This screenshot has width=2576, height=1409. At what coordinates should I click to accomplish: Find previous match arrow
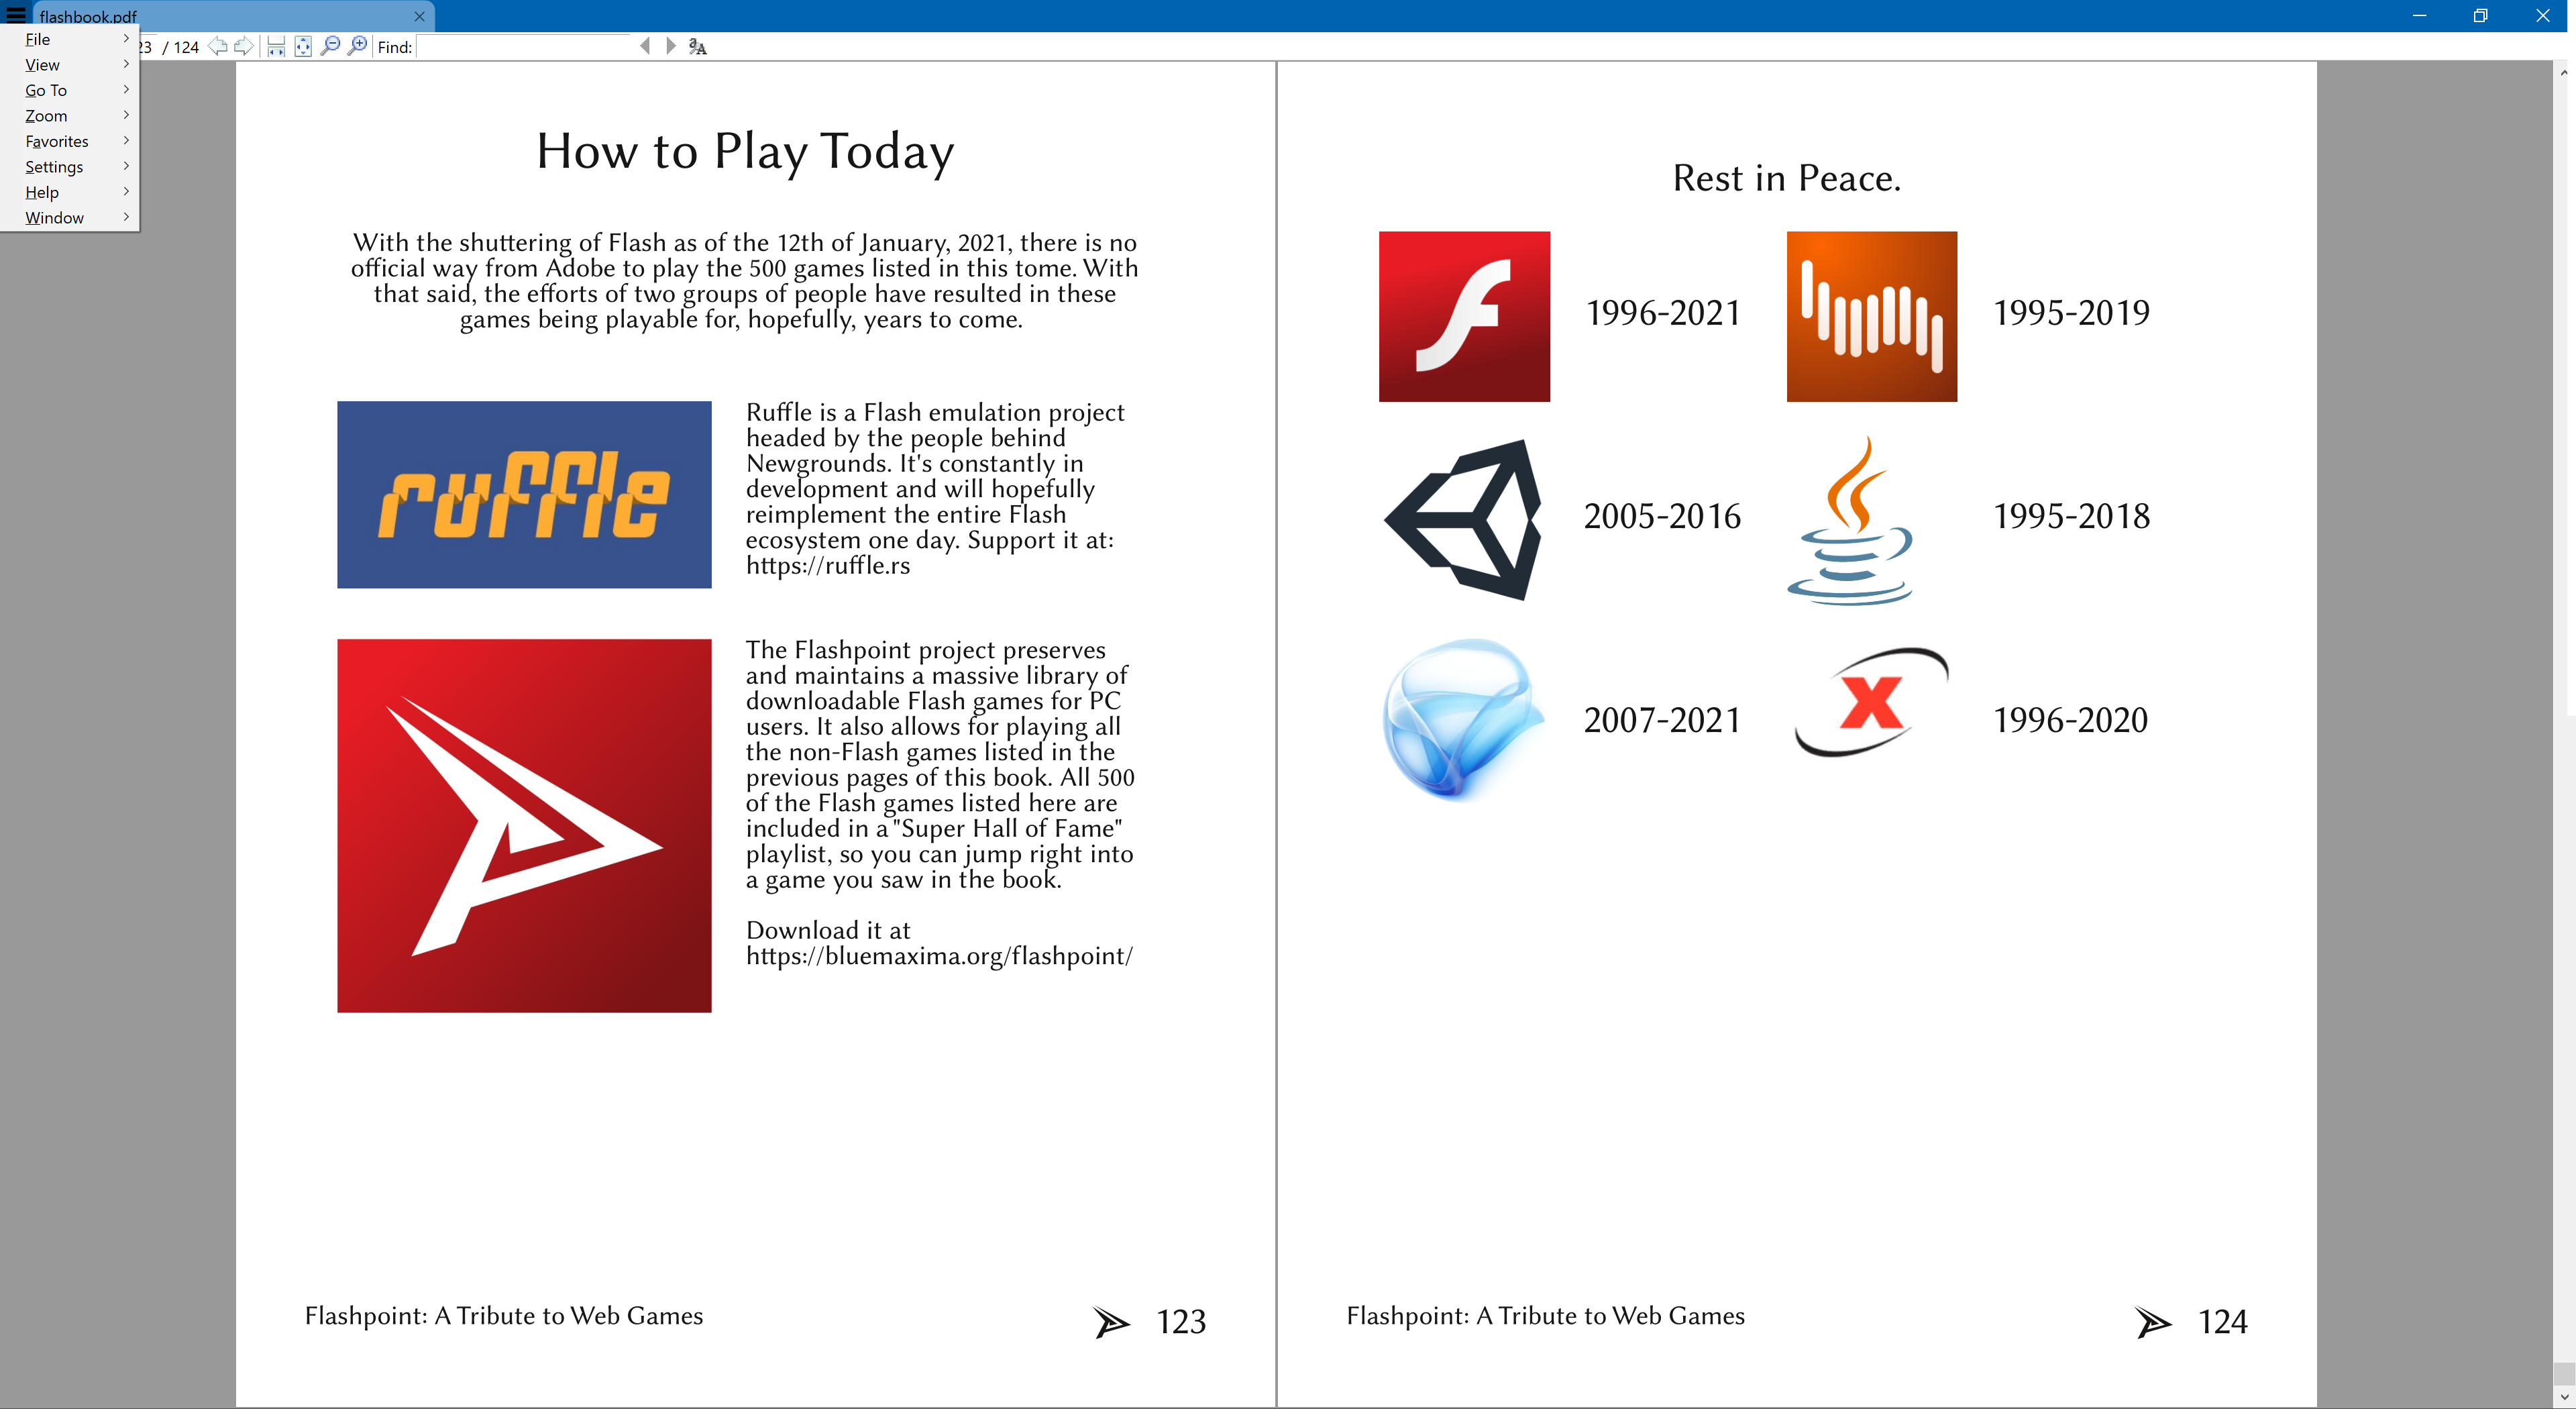click(645, 46)
